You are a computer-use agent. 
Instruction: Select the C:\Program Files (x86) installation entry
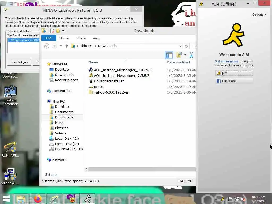24,40
